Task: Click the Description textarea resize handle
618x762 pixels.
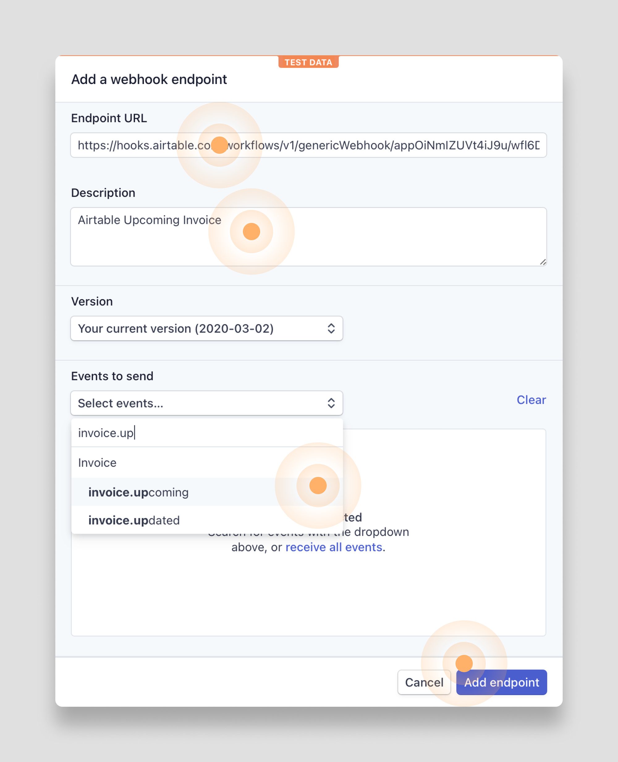Action: click(543, 262)
